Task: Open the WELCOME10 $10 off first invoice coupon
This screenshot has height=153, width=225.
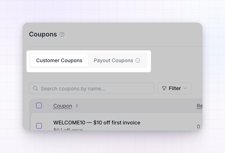Action: [x=97, y=123]
